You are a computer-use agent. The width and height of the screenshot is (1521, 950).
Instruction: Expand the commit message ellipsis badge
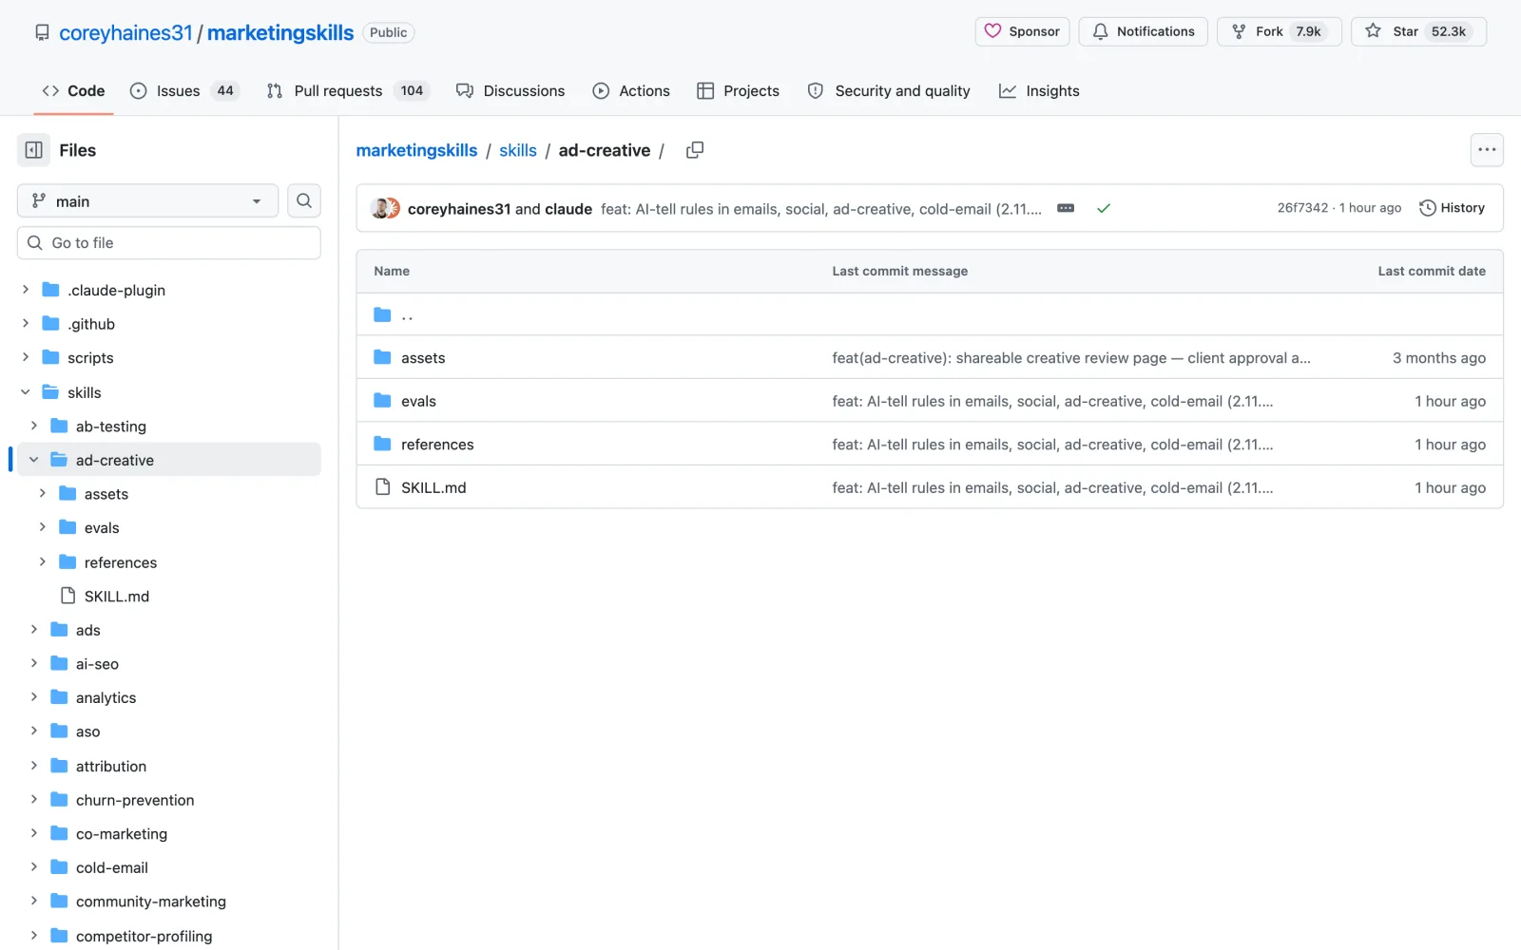pos(1066,208)
